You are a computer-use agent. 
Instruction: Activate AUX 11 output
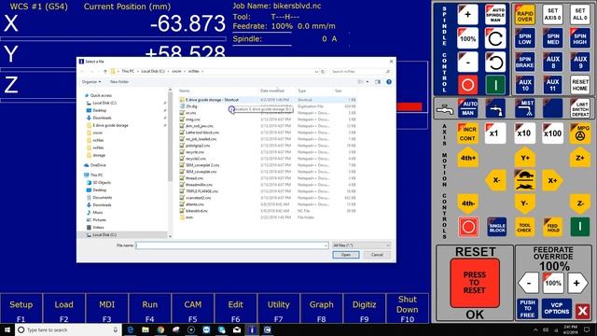(x=552, y=85)
